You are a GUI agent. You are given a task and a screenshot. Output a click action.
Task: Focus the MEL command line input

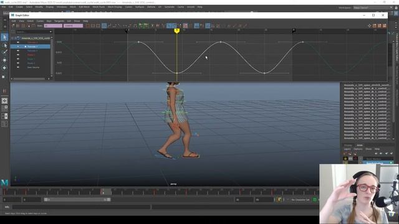pos(82,207)
